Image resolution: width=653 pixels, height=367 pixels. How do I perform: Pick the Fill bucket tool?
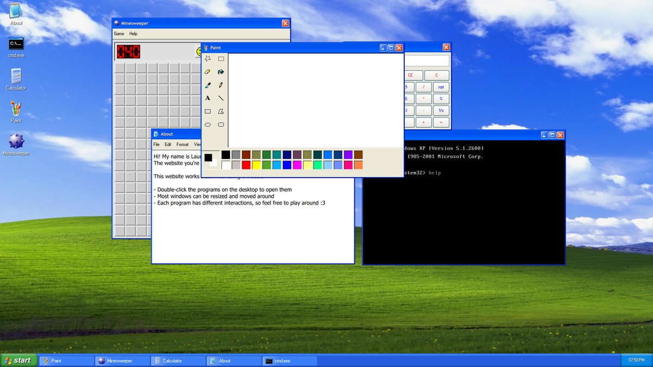[221, 72]
